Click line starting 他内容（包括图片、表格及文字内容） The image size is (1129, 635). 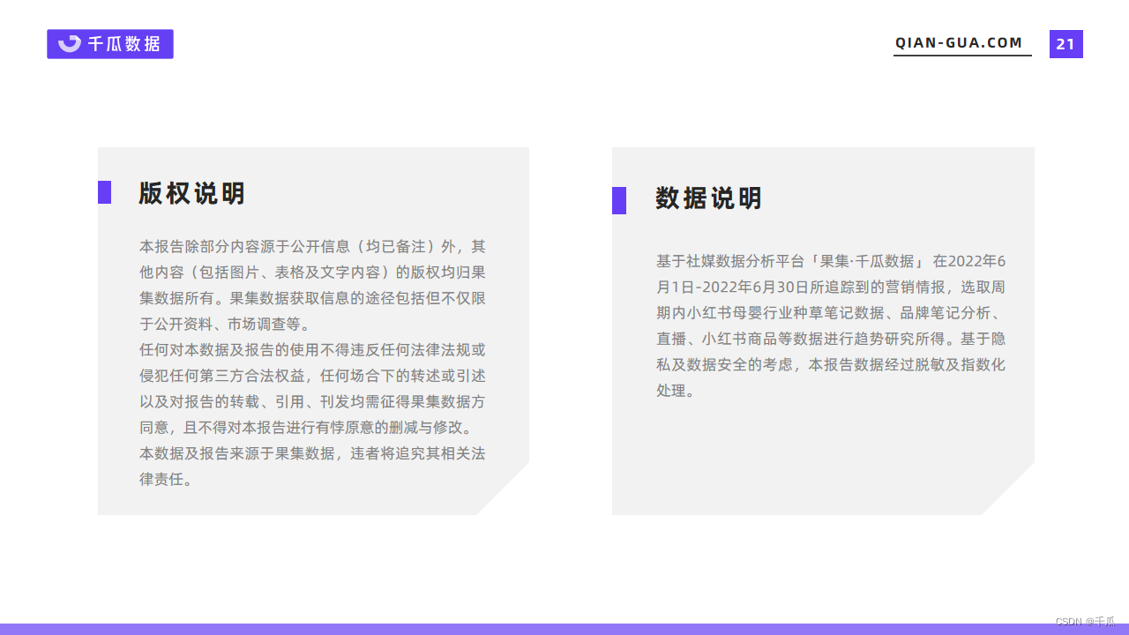pyautogui.click(x=312, y=272)
